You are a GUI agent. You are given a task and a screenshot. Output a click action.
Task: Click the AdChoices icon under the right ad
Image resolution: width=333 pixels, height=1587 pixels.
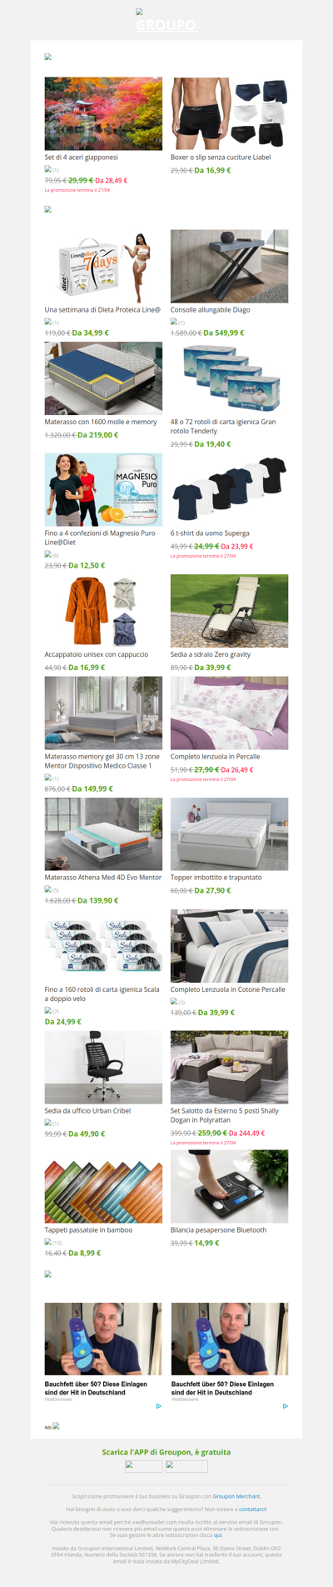285,1406
